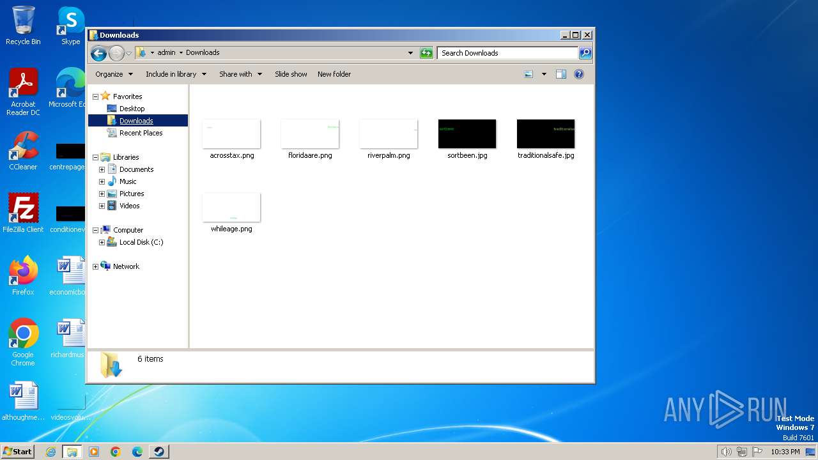818x460 pixels.
Task: Select the Skype desktop shortcut
Action: [70, 26]
